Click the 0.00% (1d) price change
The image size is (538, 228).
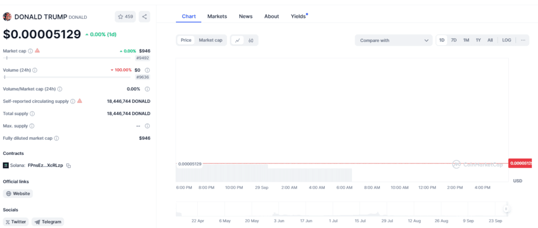pyautogui.click(x=101, y=34)
